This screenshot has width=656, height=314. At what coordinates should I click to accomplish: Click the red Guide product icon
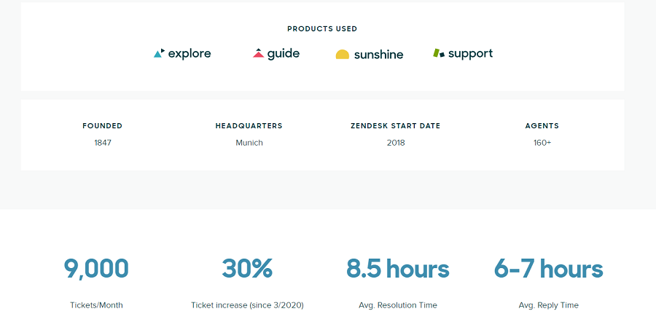click(258, 53)
